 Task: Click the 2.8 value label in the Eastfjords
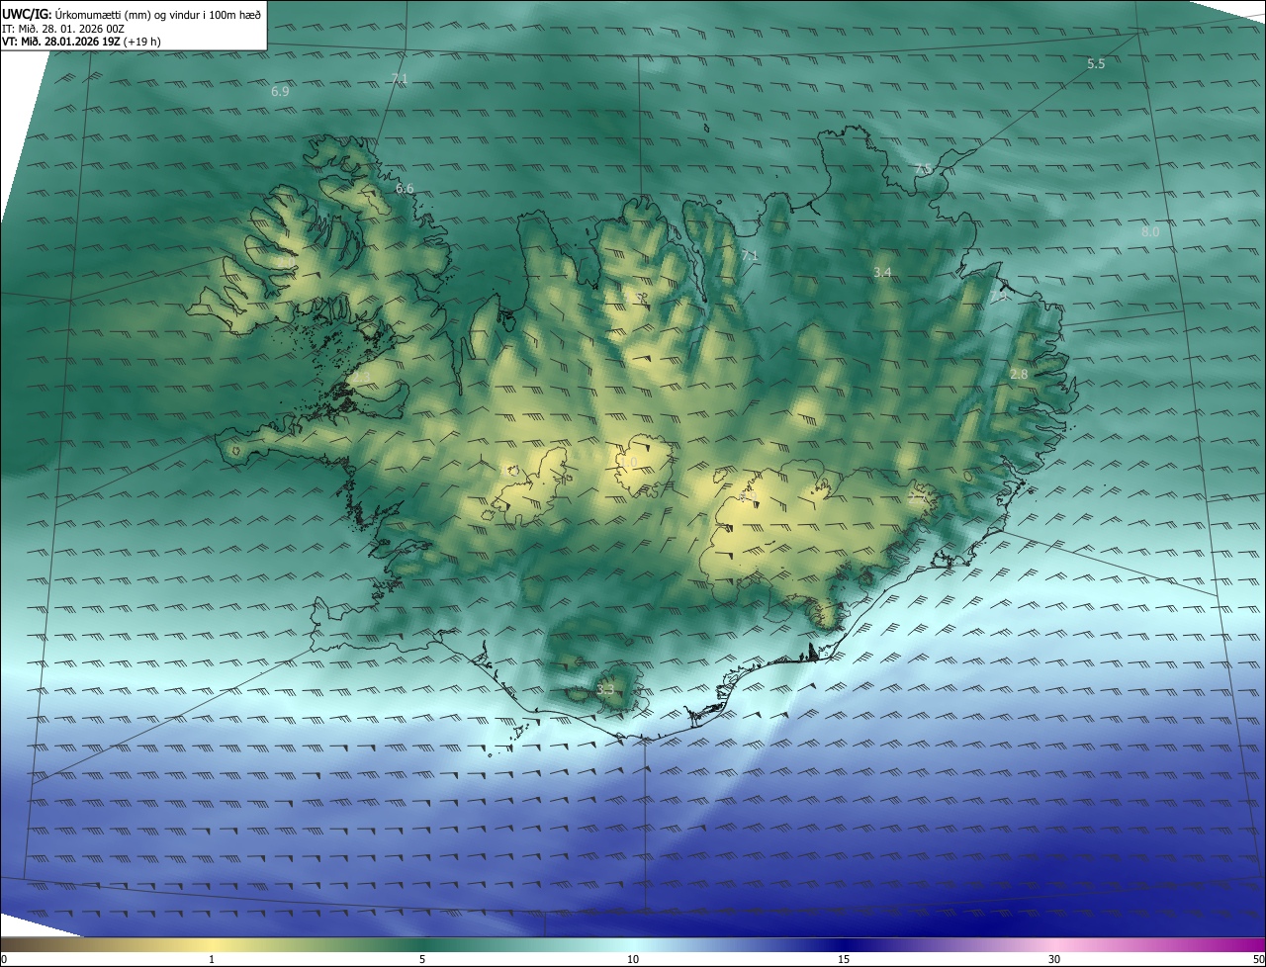click(x=1019, y=374)
